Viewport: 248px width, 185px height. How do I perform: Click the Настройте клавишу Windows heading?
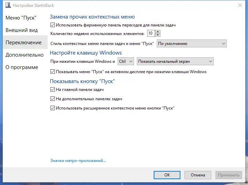point(86,53)
